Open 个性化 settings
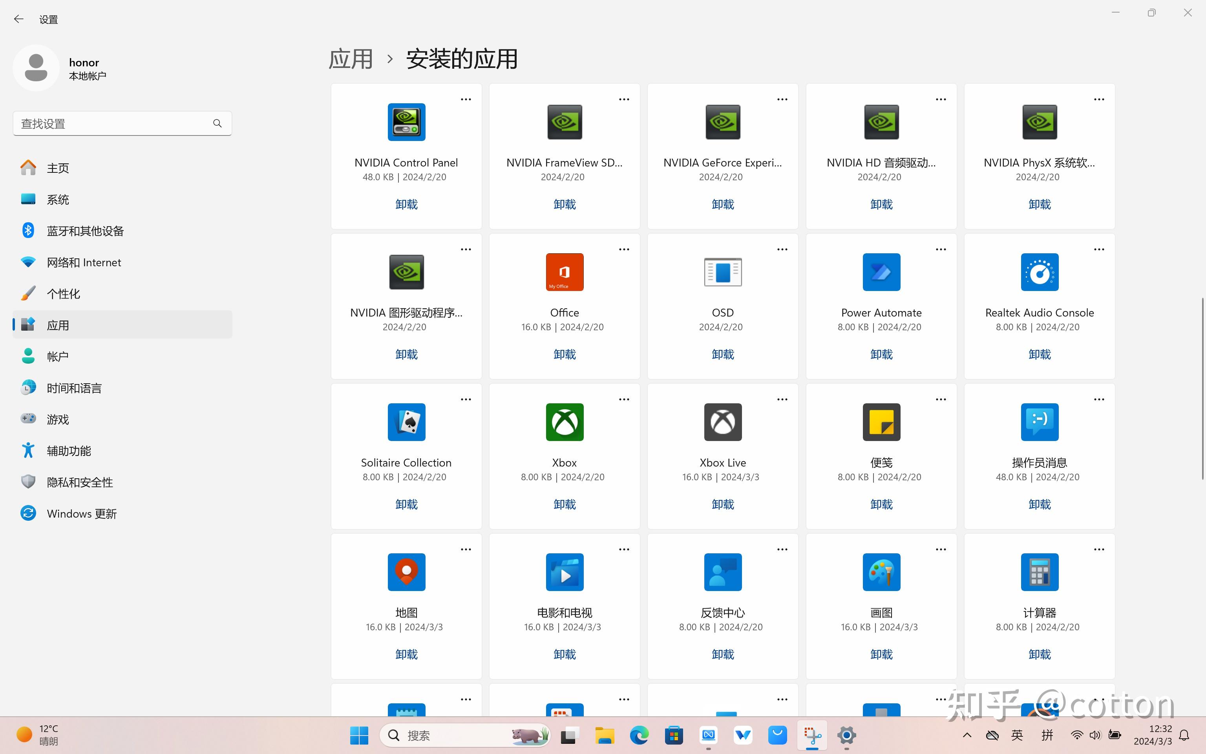 (122, 294)
